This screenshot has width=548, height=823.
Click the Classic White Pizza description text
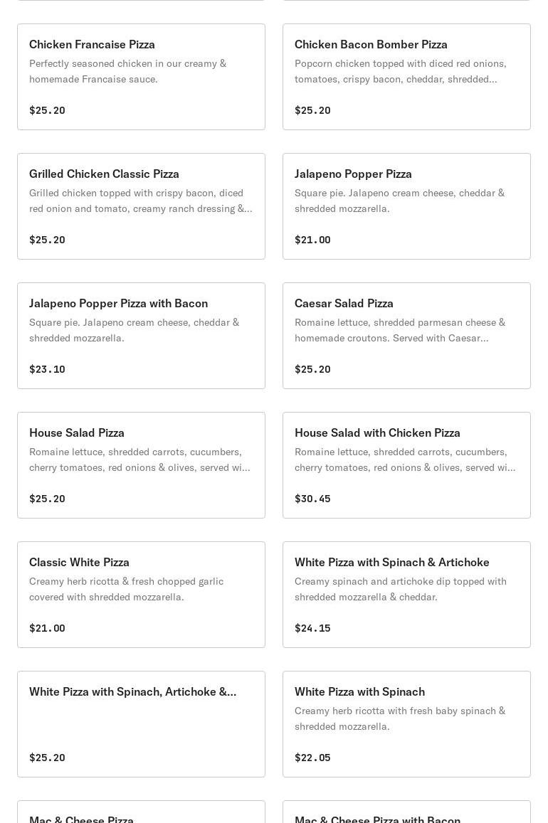pyautogui.click(x=126, y=589)
